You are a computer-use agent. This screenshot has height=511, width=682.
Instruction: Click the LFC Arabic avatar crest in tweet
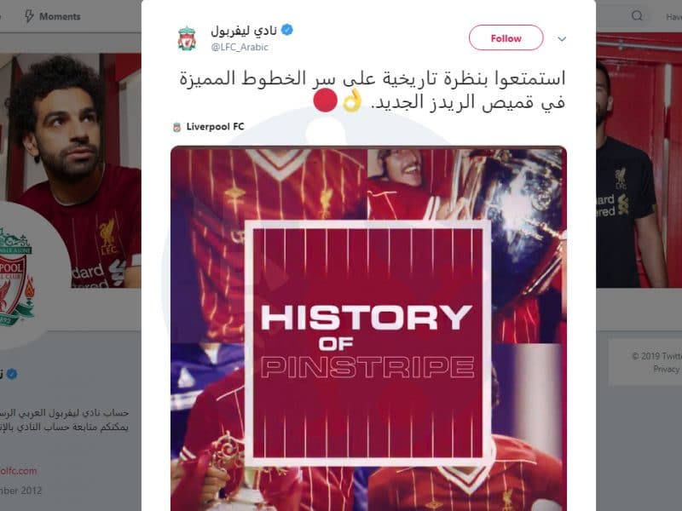[187, 38]
